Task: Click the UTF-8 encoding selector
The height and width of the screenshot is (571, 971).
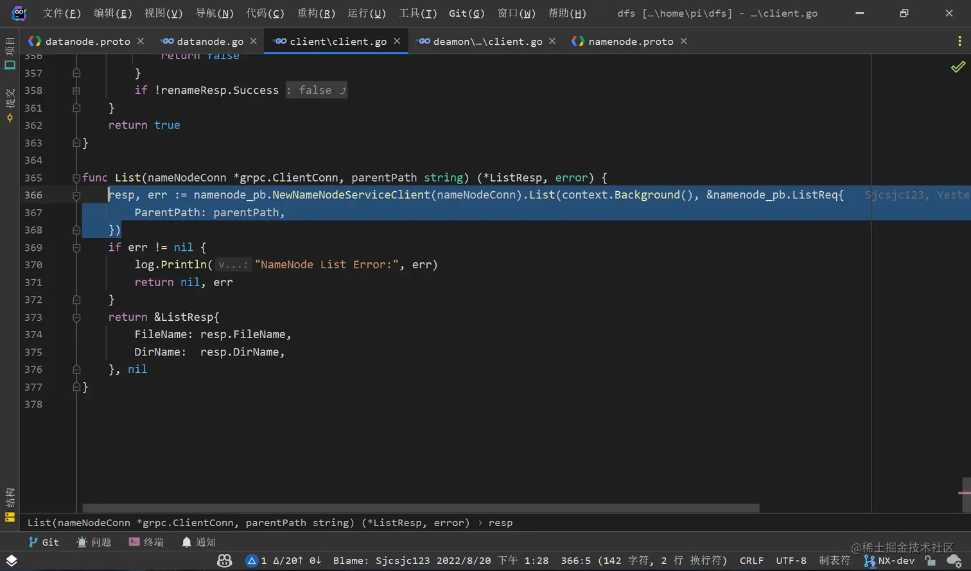Action: 791,561
